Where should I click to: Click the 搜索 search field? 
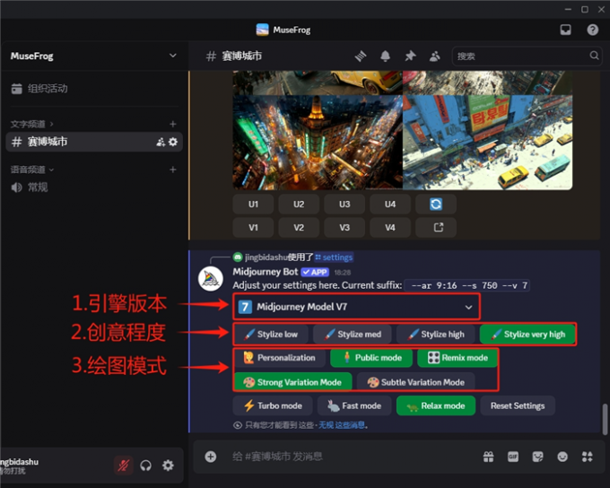pos(527,56)
